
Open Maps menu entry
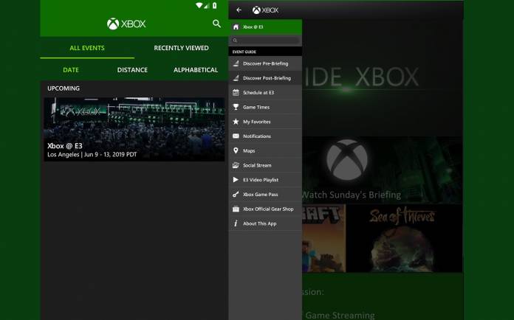(265, 150)
